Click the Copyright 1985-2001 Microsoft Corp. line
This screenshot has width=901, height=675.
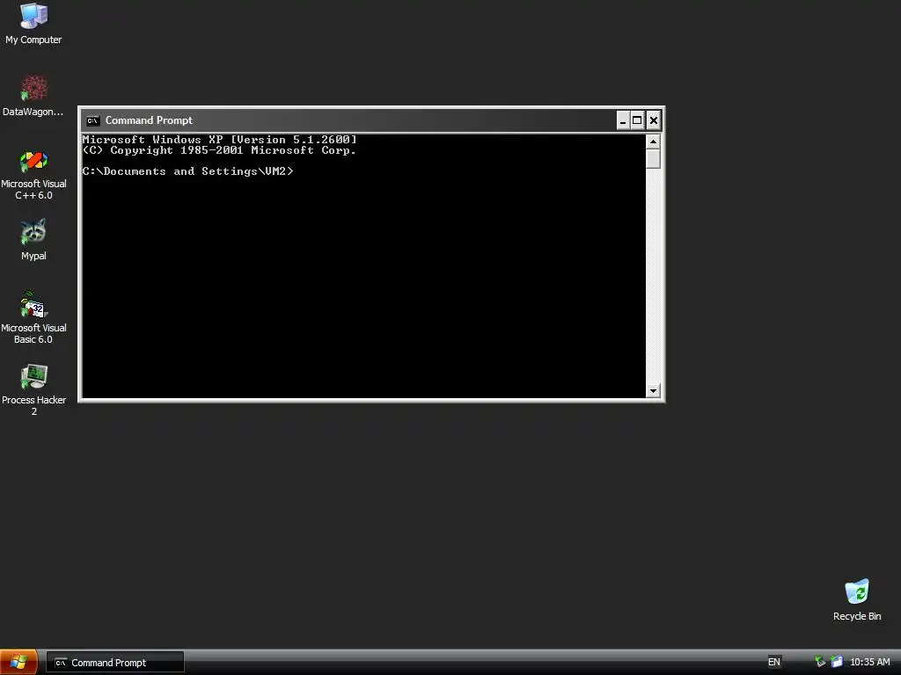click(219, 150)
